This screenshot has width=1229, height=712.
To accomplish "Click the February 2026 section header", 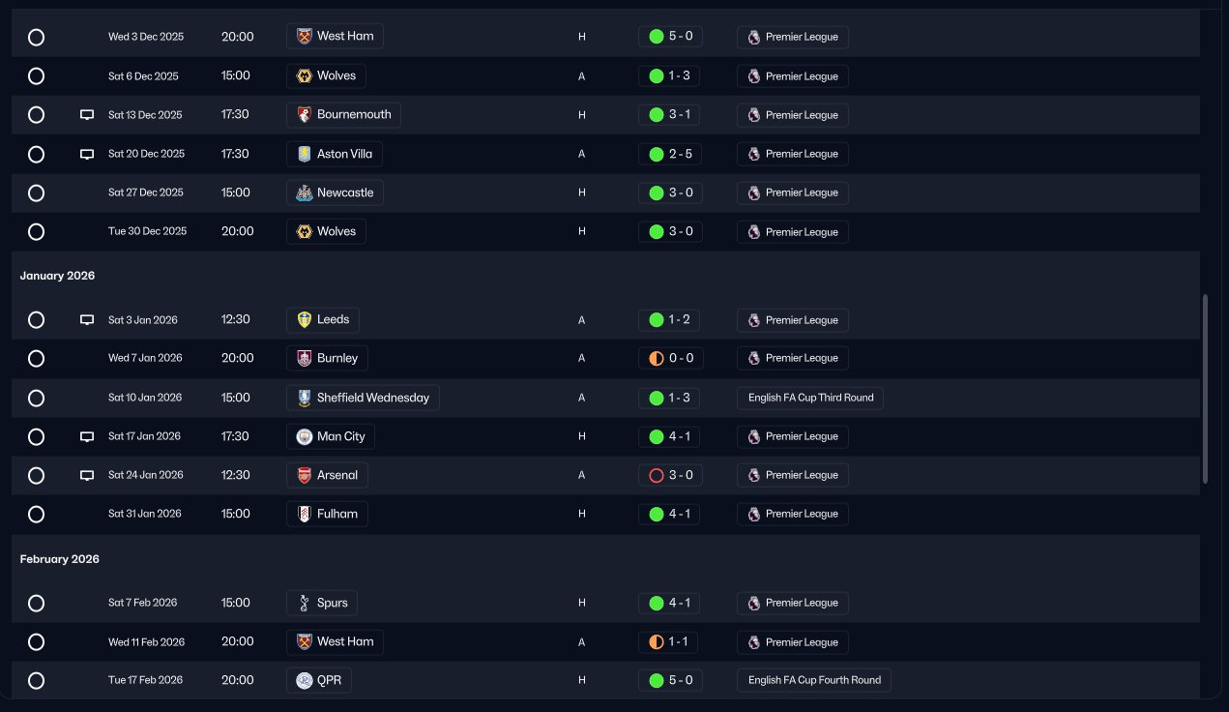I will pyautogui.click(x=60, y=559).
